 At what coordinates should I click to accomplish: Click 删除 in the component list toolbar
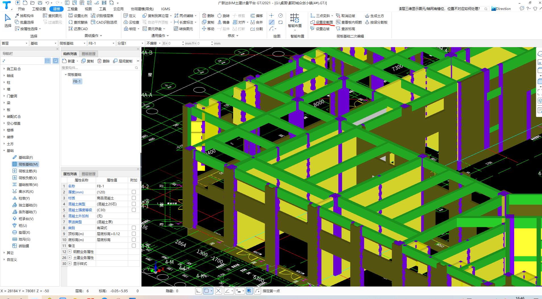pyautogui.click(x=104, y=61)
